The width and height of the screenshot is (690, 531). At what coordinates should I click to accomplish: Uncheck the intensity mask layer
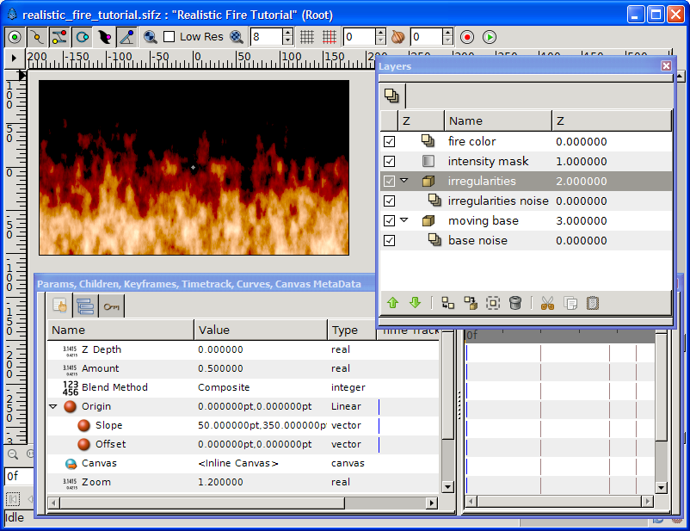tap(390, 161)
